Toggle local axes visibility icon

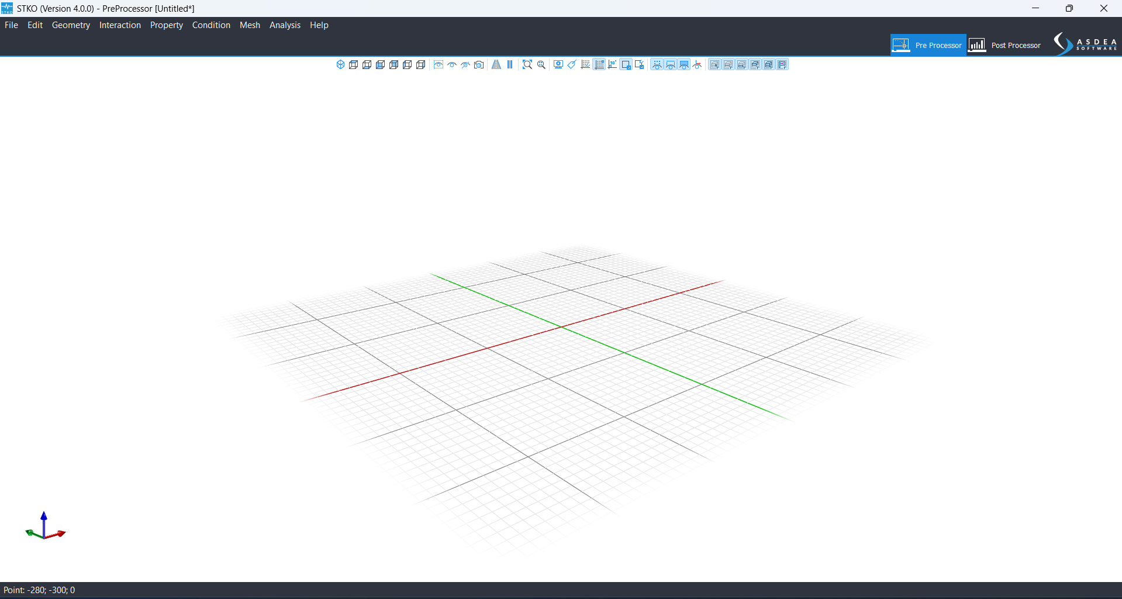coord(697,64)
